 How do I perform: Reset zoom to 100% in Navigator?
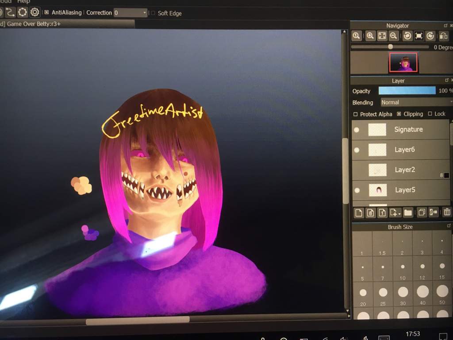coord(357,36)
